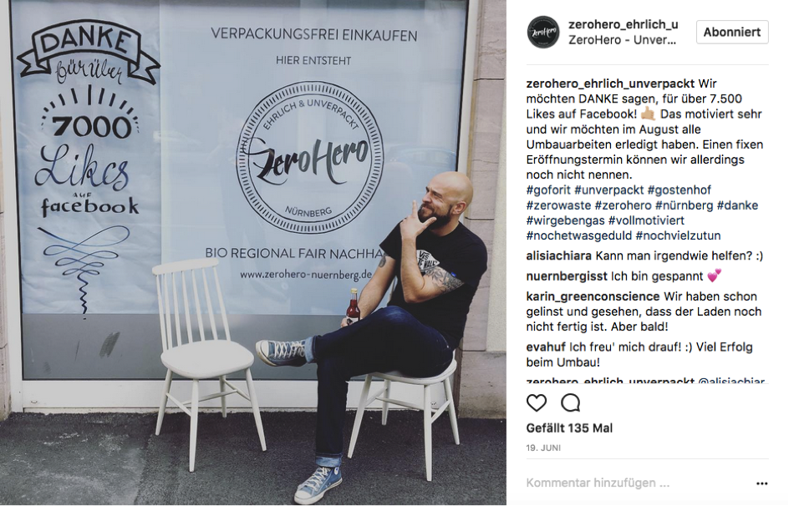Open the #gostenhof hashtag
789x506 pixels.
pos(680,190)
